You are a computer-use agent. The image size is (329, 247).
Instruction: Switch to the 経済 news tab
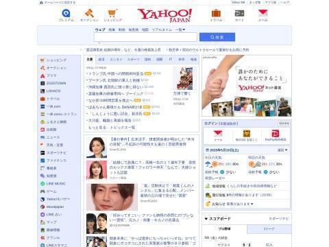pyautogui.click(x=101, y=60)
